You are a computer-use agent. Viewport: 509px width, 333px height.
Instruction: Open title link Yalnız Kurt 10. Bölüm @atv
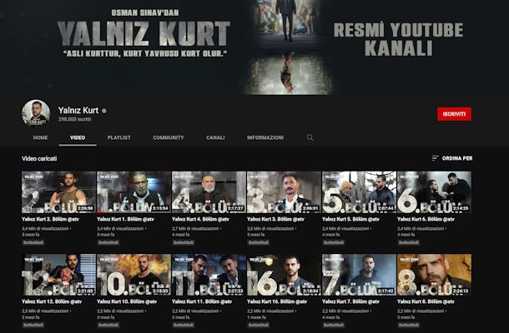point(127,301)
